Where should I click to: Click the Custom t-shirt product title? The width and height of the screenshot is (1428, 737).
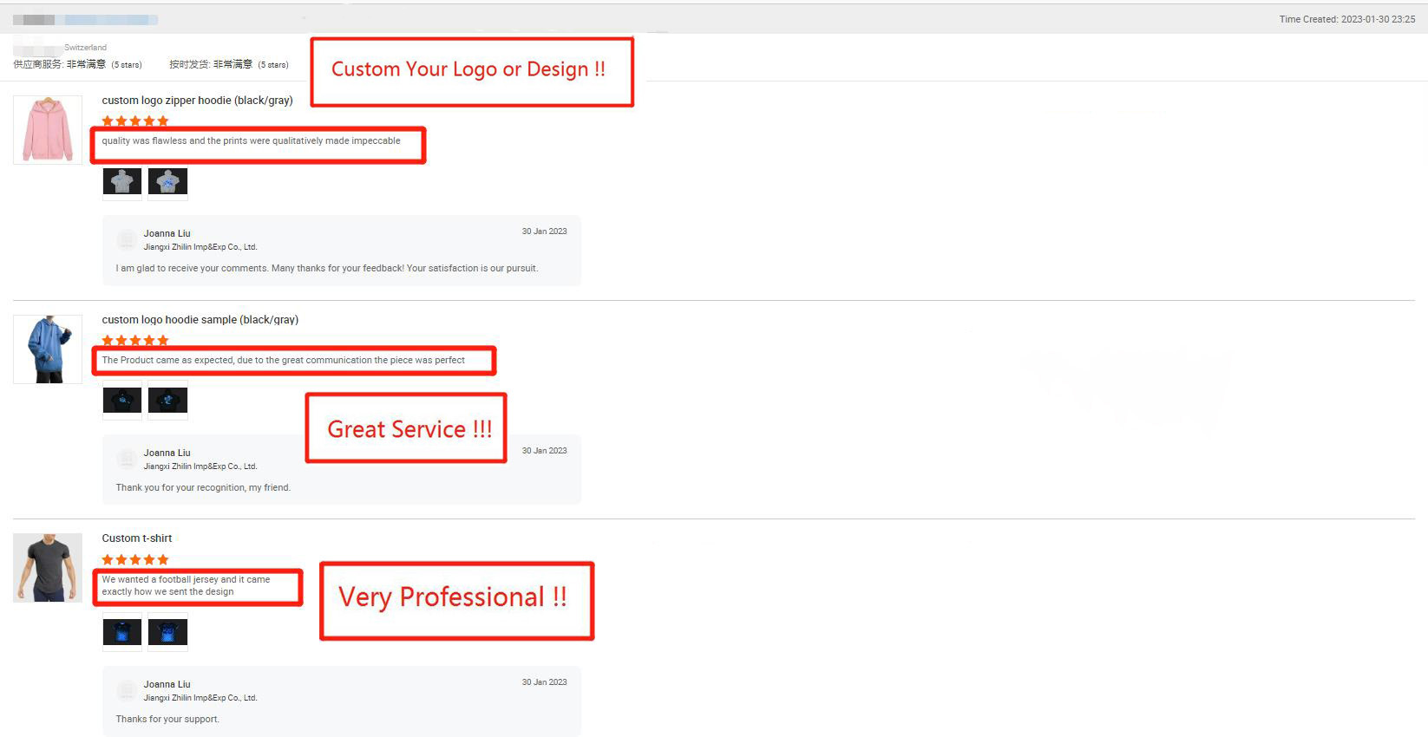[137, 538]
